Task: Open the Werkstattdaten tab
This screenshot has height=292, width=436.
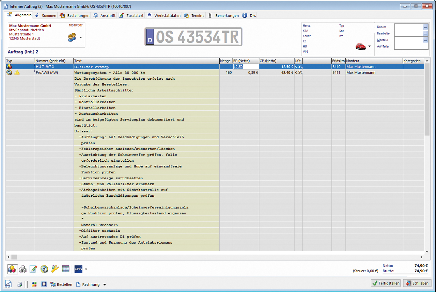Action: point(164,15)
